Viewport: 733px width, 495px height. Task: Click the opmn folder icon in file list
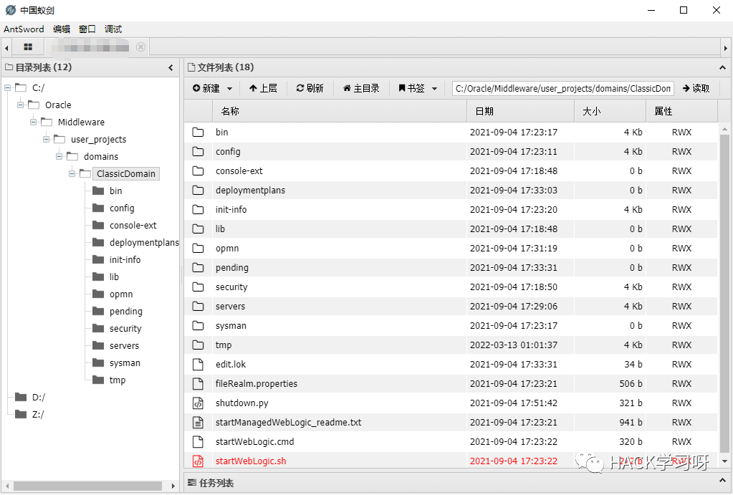click(198, 248)
